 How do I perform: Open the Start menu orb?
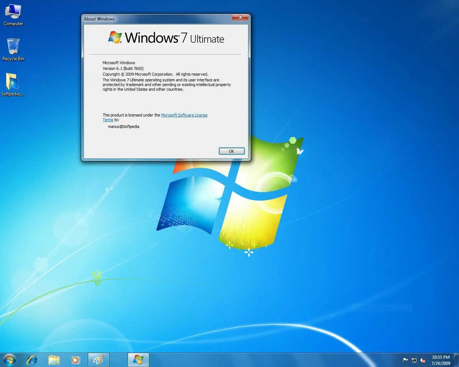[10, 360]
